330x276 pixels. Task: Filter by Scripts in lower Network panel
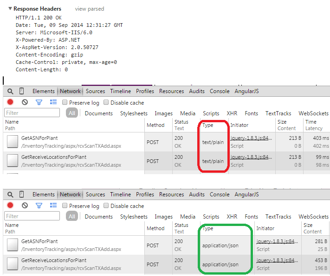coord(211,217)
